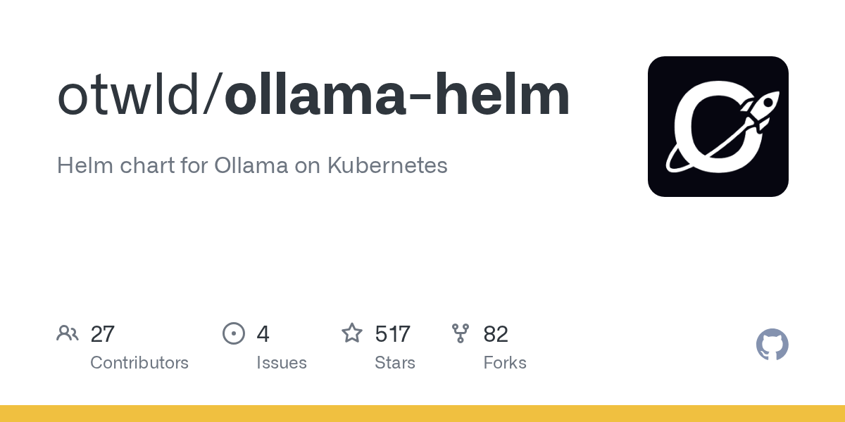Select the Stars label
The height and width of the screenshot is (422, 845).
tap(395, 363)
